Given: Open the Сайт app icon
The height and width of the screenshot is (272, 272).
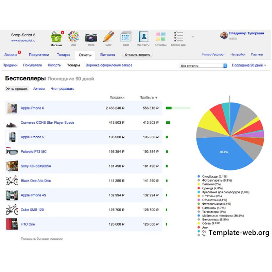Looking at the screenshot, I should (x=126, y=37).
